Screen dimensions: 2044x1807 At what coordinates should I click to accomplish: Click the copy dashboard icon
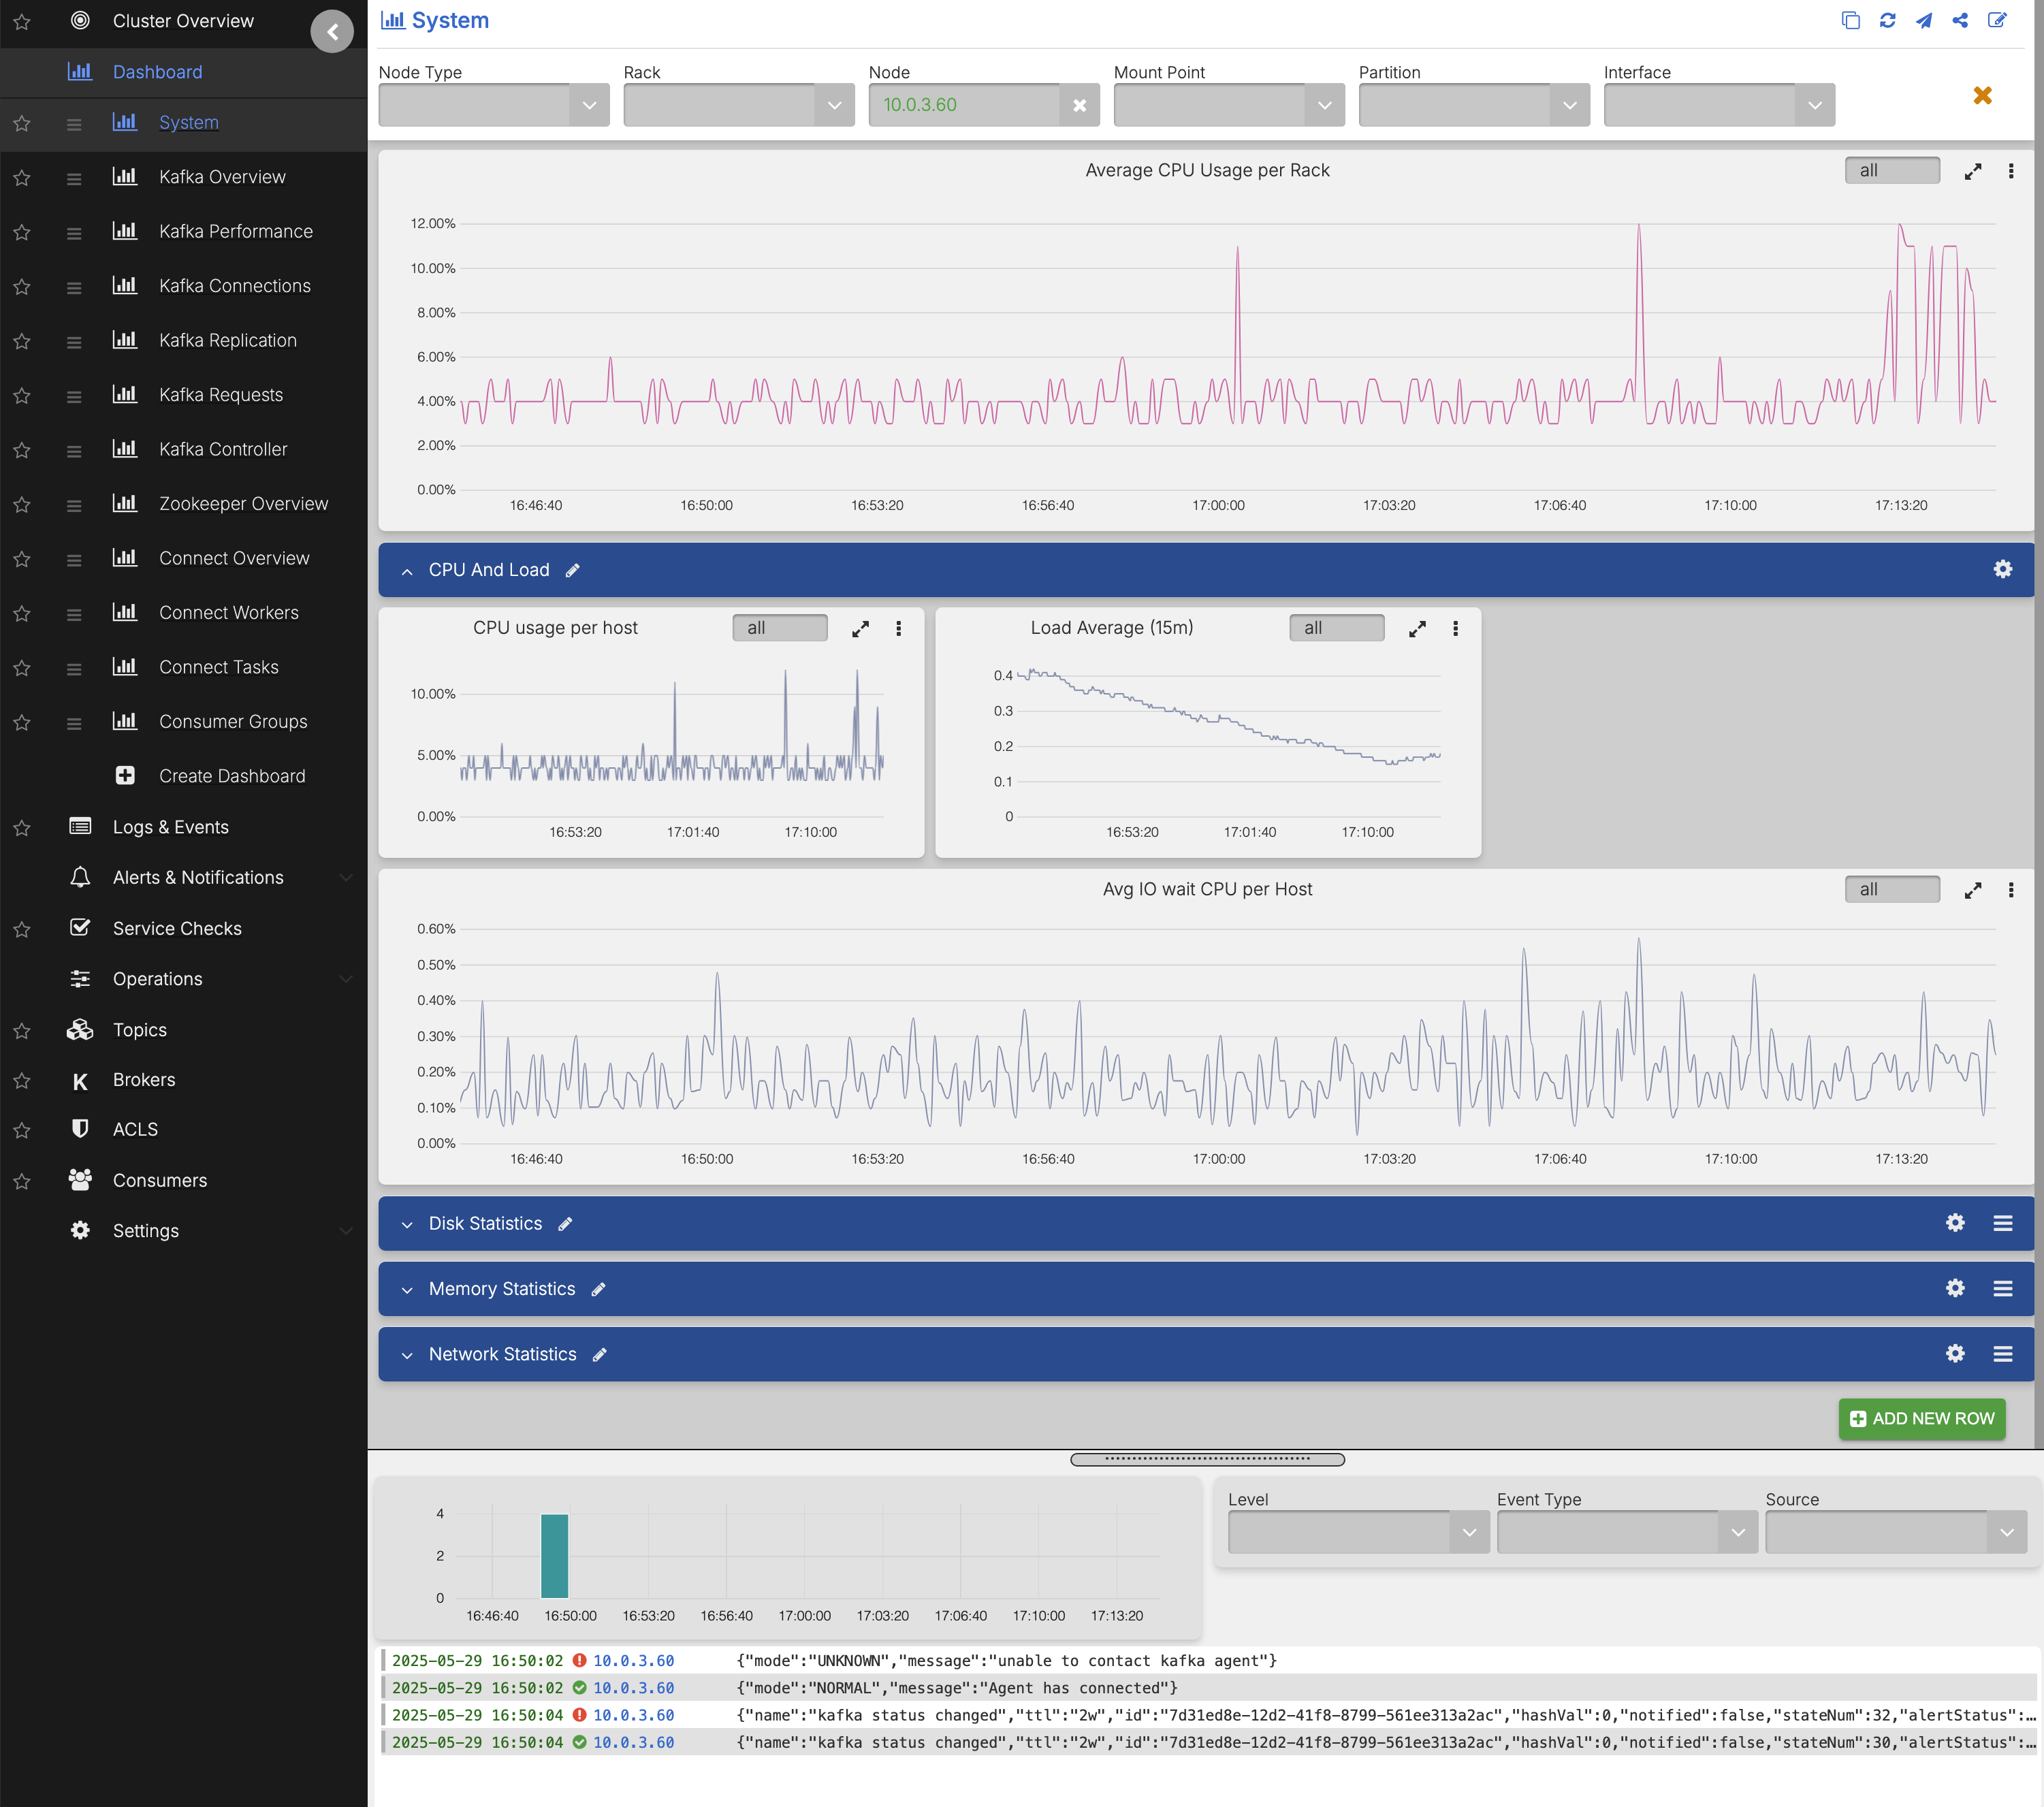(1850, 21)
